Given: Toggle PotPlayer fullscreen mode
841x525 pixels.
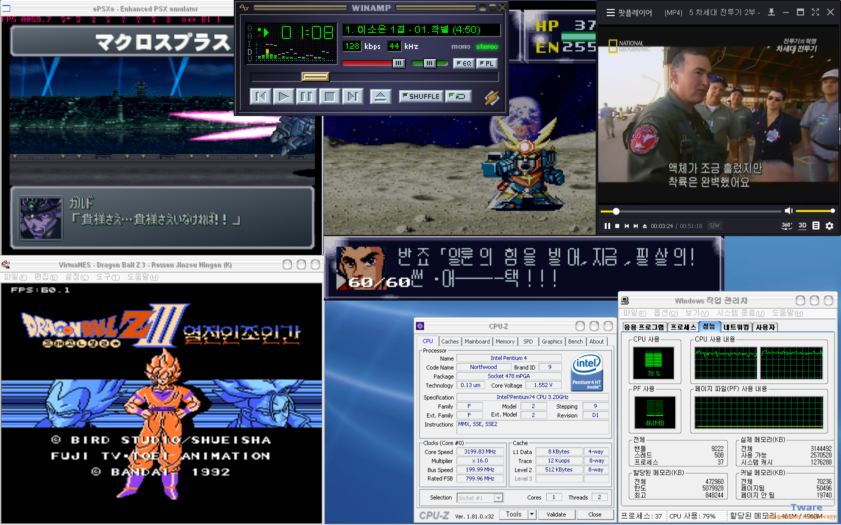Looking at the screenshot, I should click(x=815, y=12).
